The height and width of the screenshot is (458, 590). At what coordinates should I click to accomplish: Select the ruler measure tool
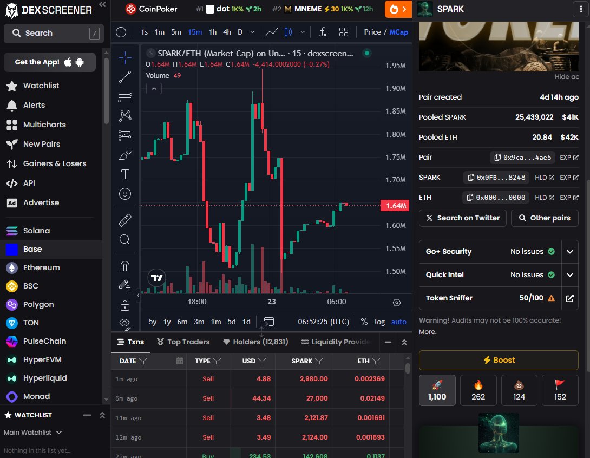(125, 220)
